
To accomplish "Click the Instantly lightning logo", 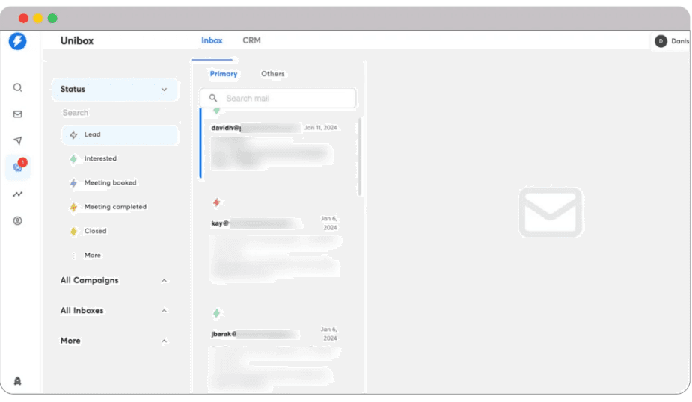I will [x=18, y=41].
